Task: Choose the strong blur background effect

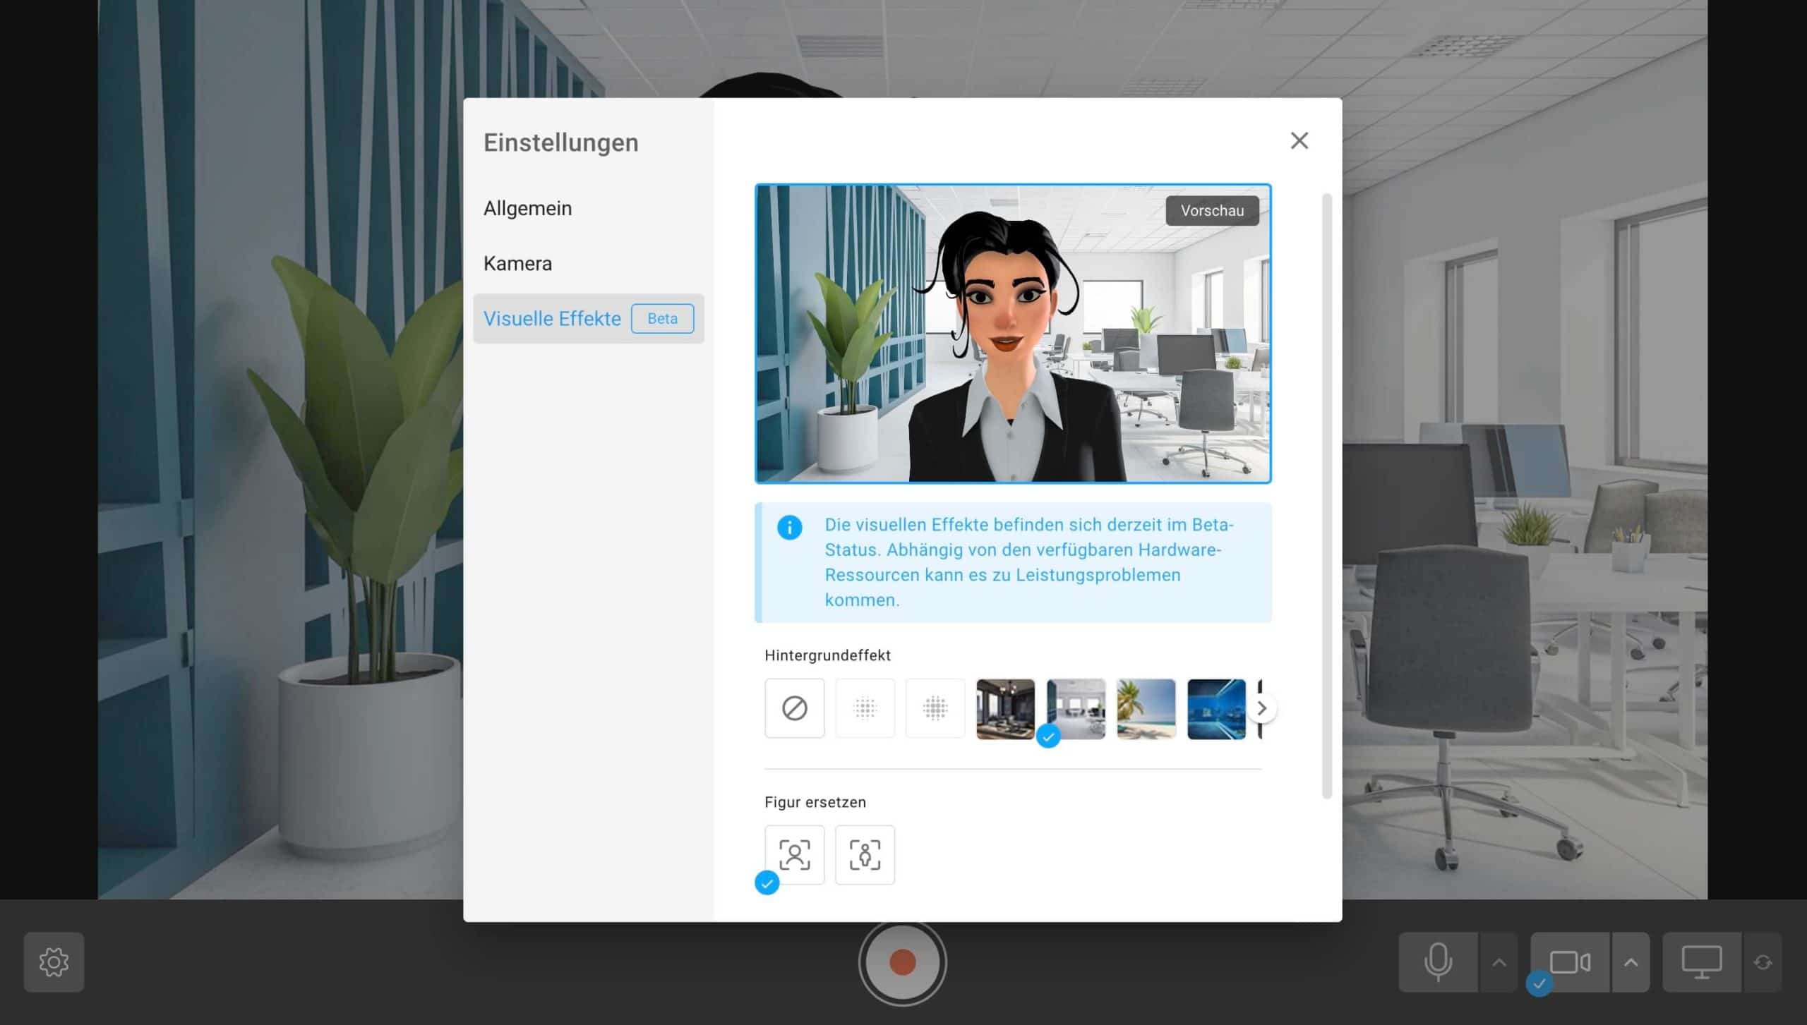Action: pyautogui.click(x=935, y=708)
